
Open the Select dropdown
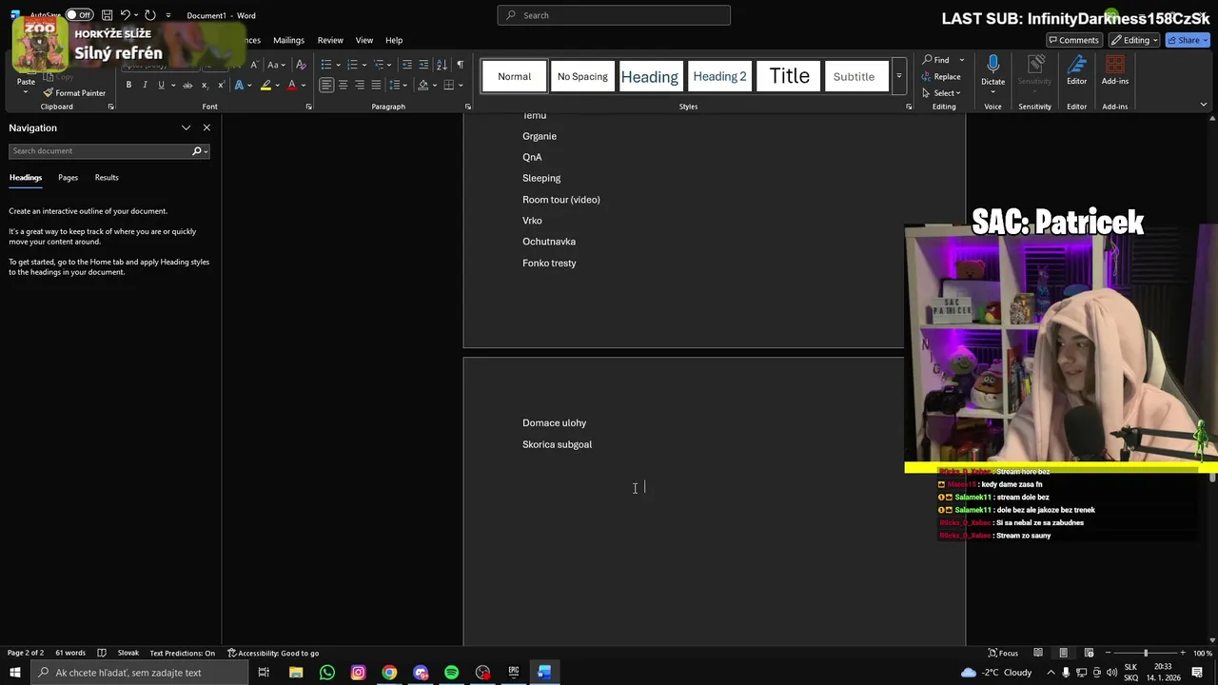tap(941, 93)
